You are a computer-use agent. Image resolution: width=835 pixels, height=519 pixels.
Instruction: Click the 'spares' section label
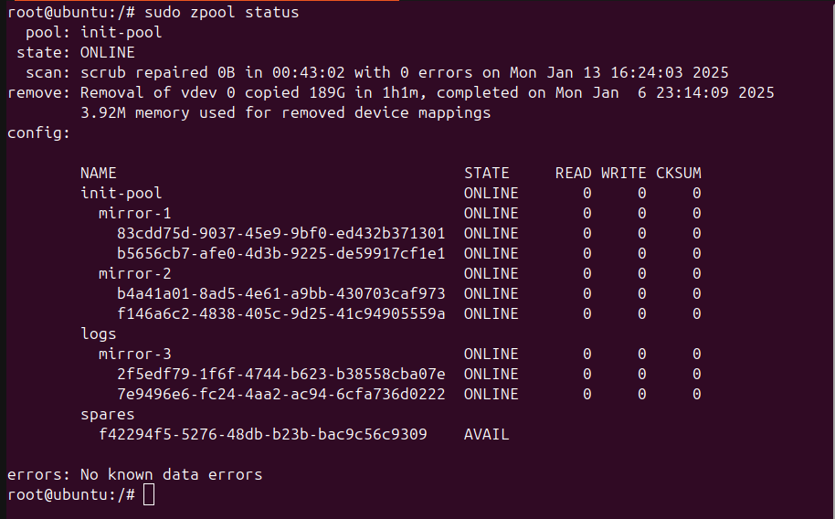pos(107,415)
